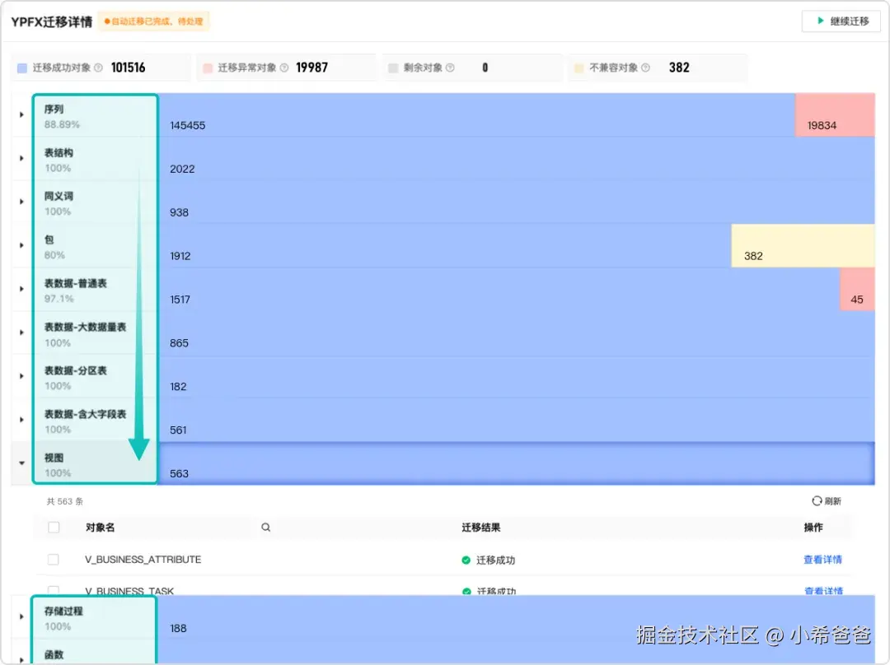
Task: Expand the 表数据-普通表 row
Action: coord(21,289)
